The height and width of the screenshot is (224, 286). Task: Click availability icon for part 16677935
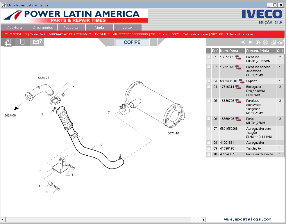(x=238, y=57)
